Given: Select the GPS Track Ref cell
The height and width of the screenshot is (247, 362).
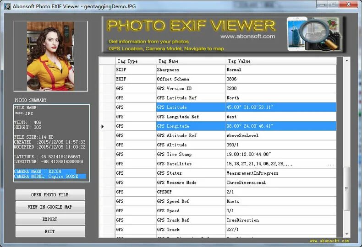Looking at the screenshot, I should (191, 220).
